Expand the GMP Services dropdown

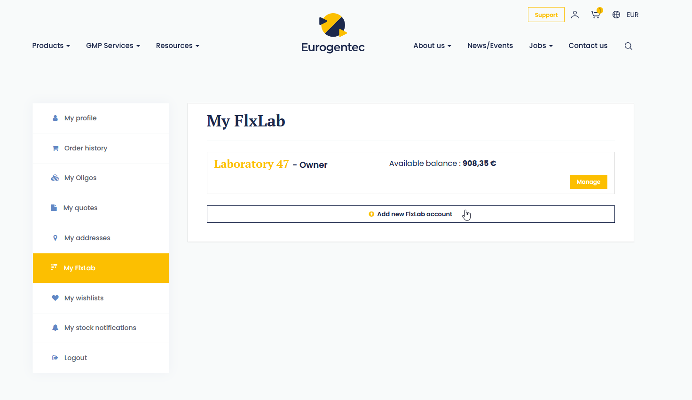click(x=113, y=46)
